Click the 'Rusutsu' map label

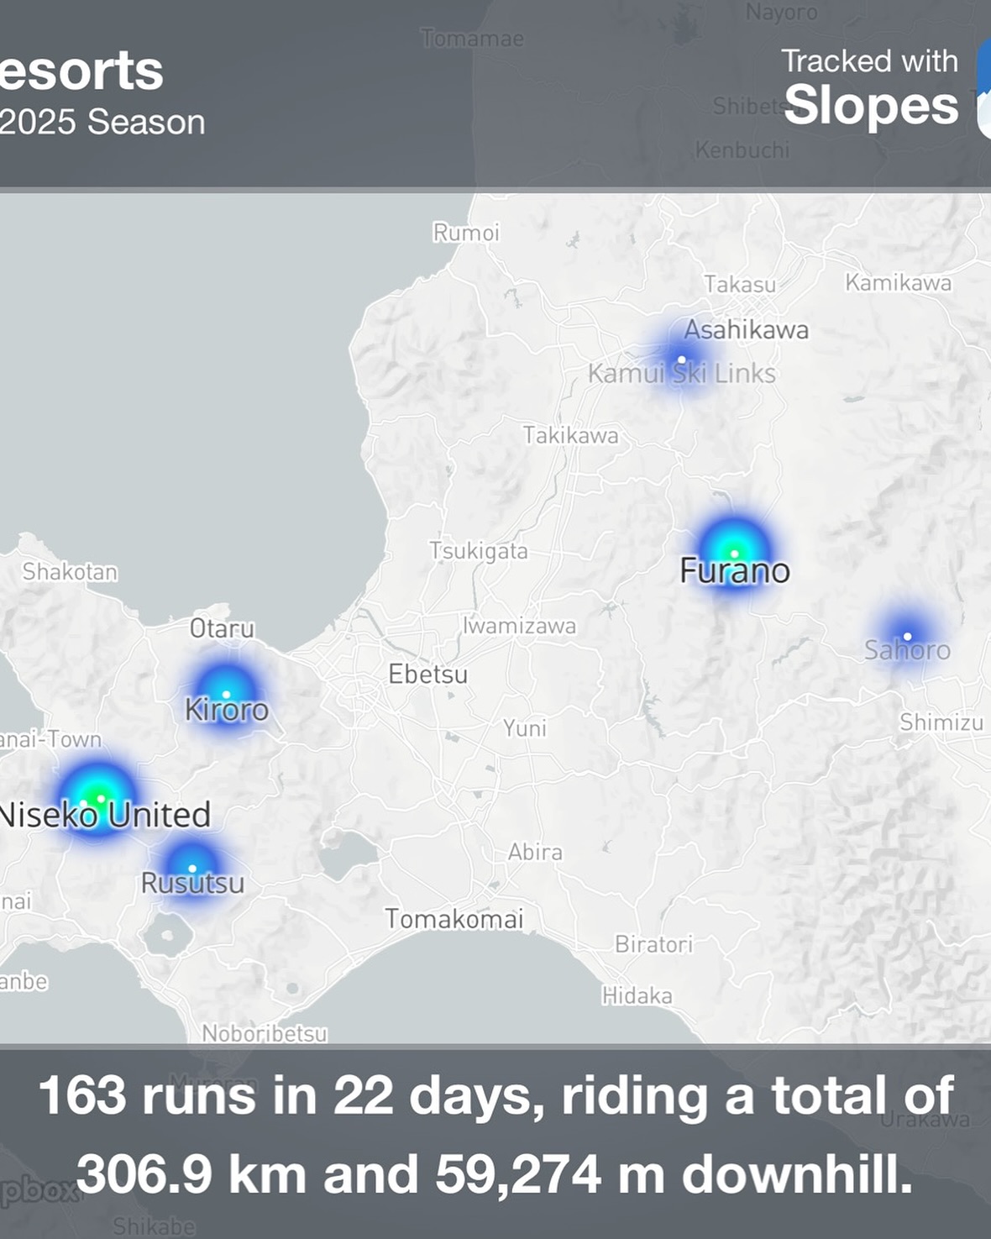(192, 883)
